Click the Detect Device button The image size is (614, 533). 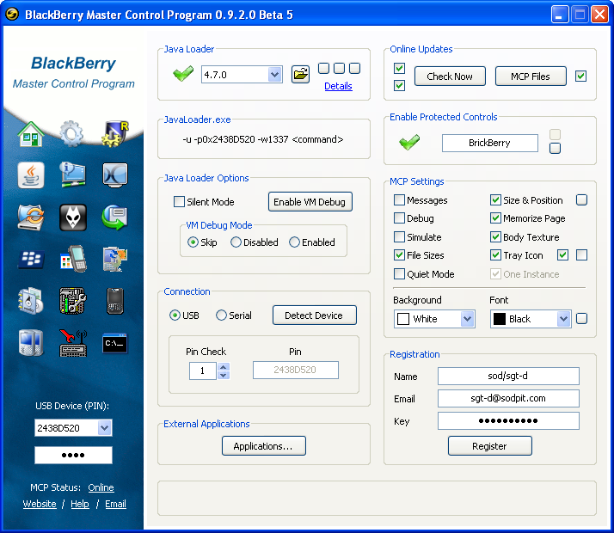click(315, 316)
